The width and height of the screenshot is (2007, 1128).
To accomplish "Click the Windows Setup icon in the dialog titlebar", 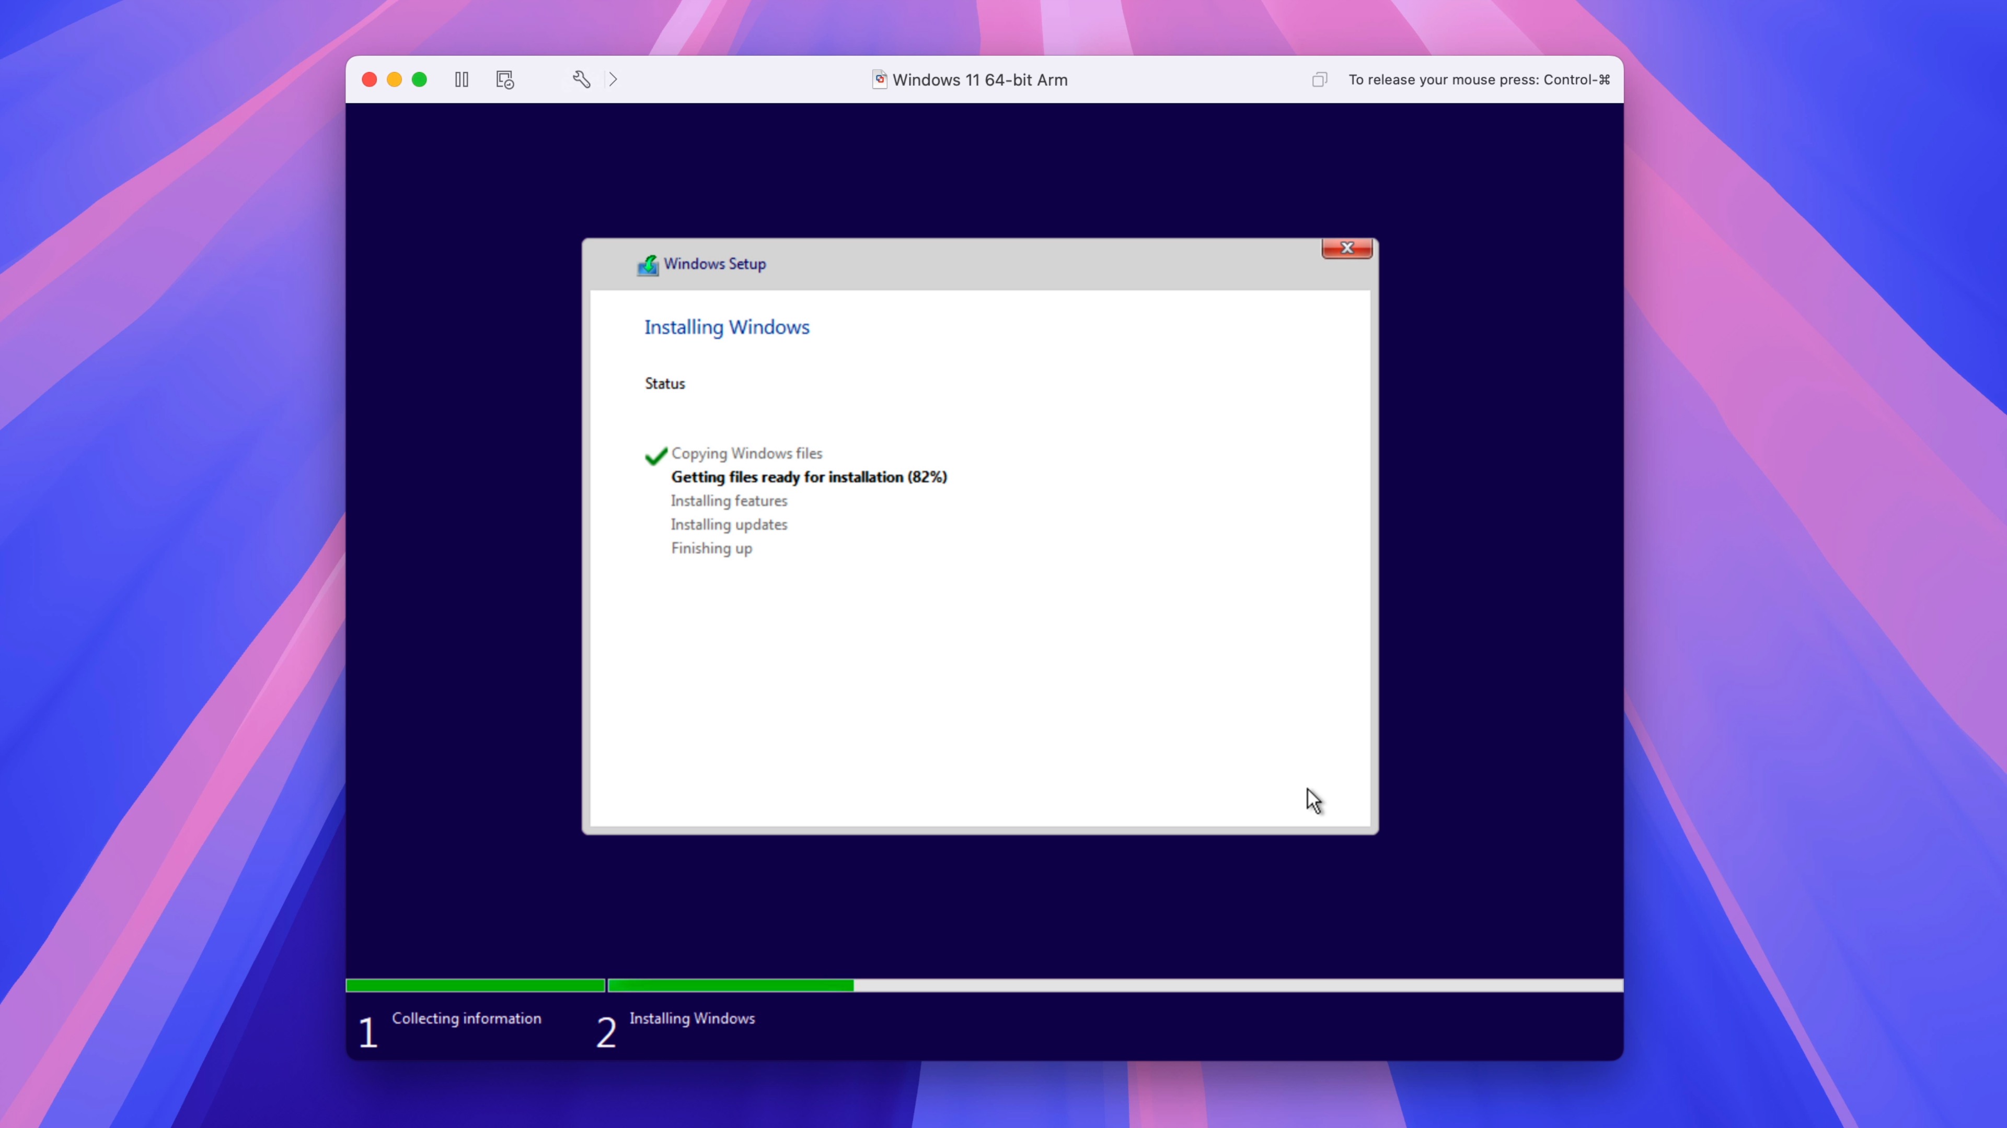I will (x=649, y=265).
